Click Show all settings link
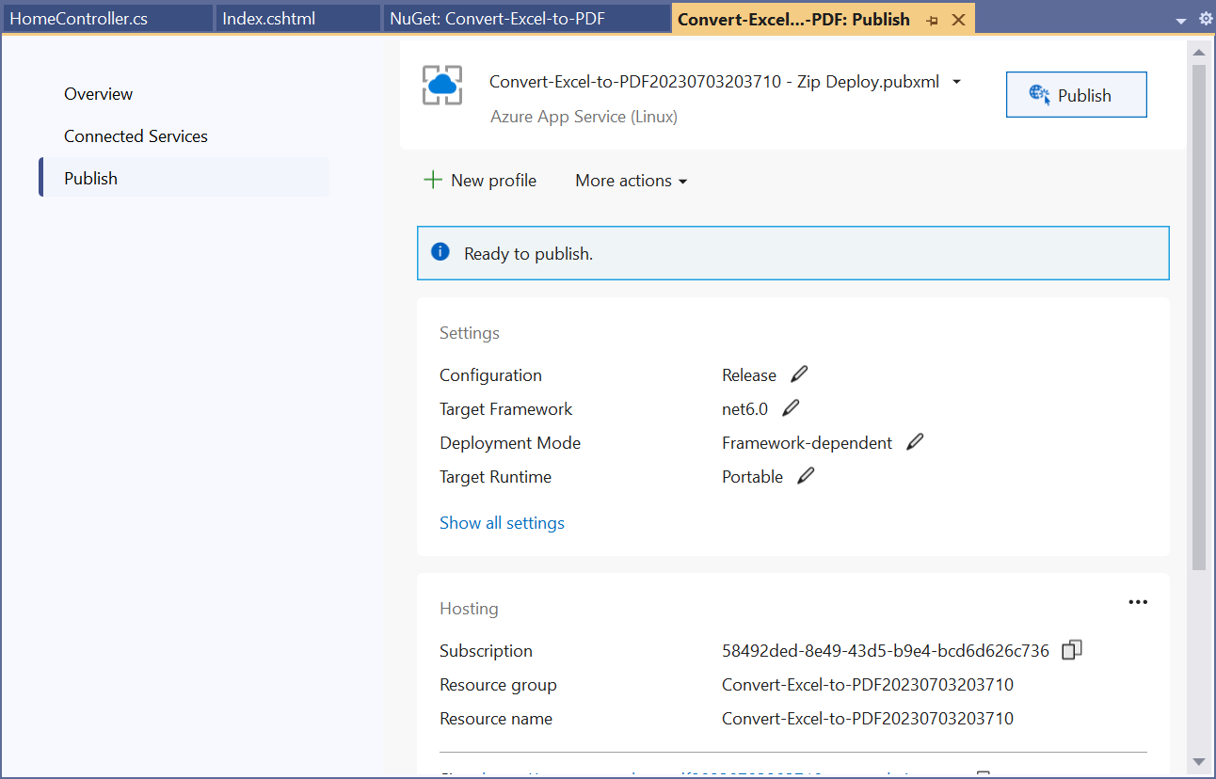The image size is (1216, 779). click(502, 523)
